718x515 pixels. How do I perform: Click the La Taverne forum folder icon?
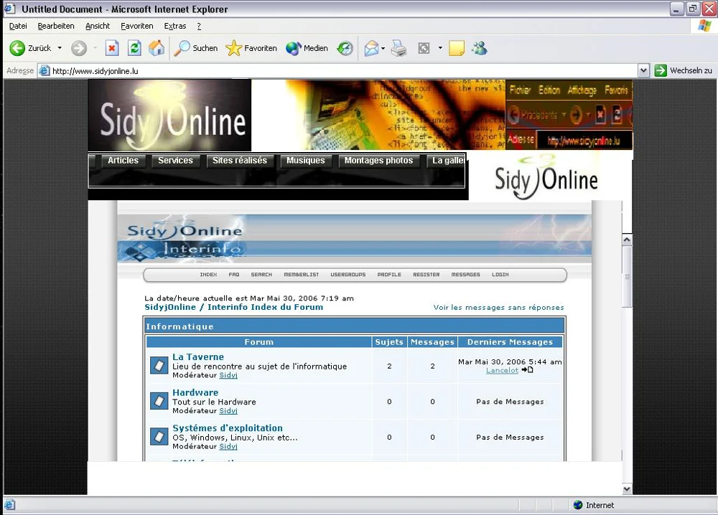click(159, 365)
